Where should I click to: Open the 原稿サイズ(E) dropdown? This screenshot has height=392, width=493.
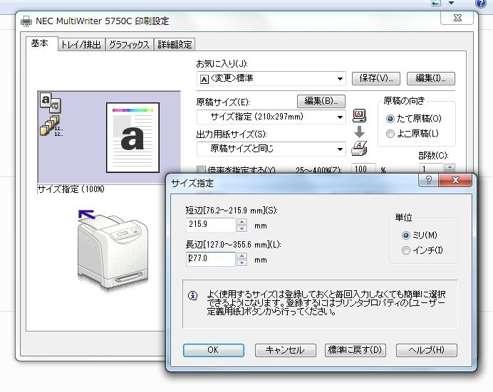coord(340,117)
